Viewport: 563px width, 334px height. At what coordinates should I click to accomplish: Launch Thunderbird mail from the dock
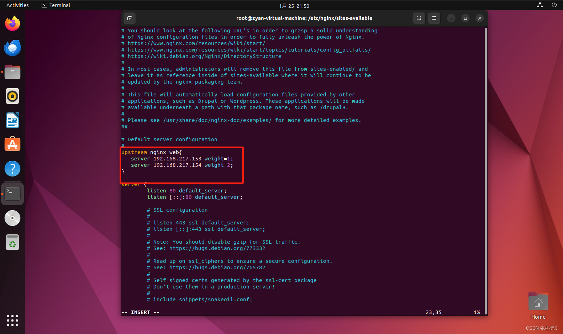point(12,48)
